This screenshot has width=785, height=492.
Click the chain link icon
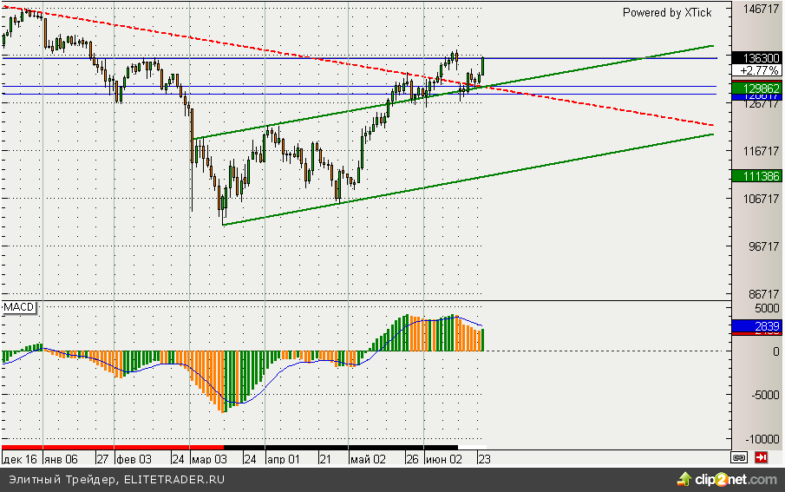pyautogui.click(x=739, y=456)
